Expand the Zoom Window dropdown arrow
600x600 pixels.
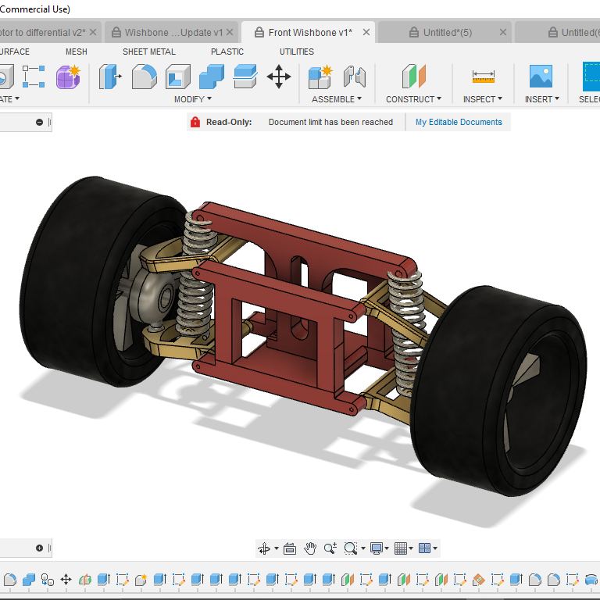point(362,548)
